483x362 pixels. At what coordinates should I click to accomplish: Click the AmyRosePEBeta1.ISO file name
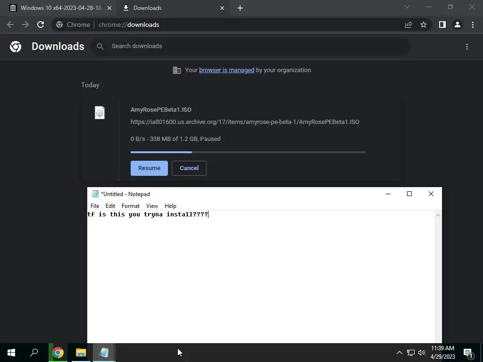[x=161, y=109]
